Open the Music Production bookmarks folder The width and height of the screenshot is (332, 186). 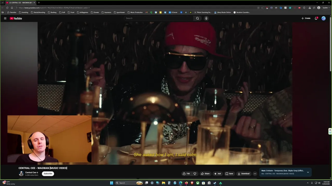point(135,12)
